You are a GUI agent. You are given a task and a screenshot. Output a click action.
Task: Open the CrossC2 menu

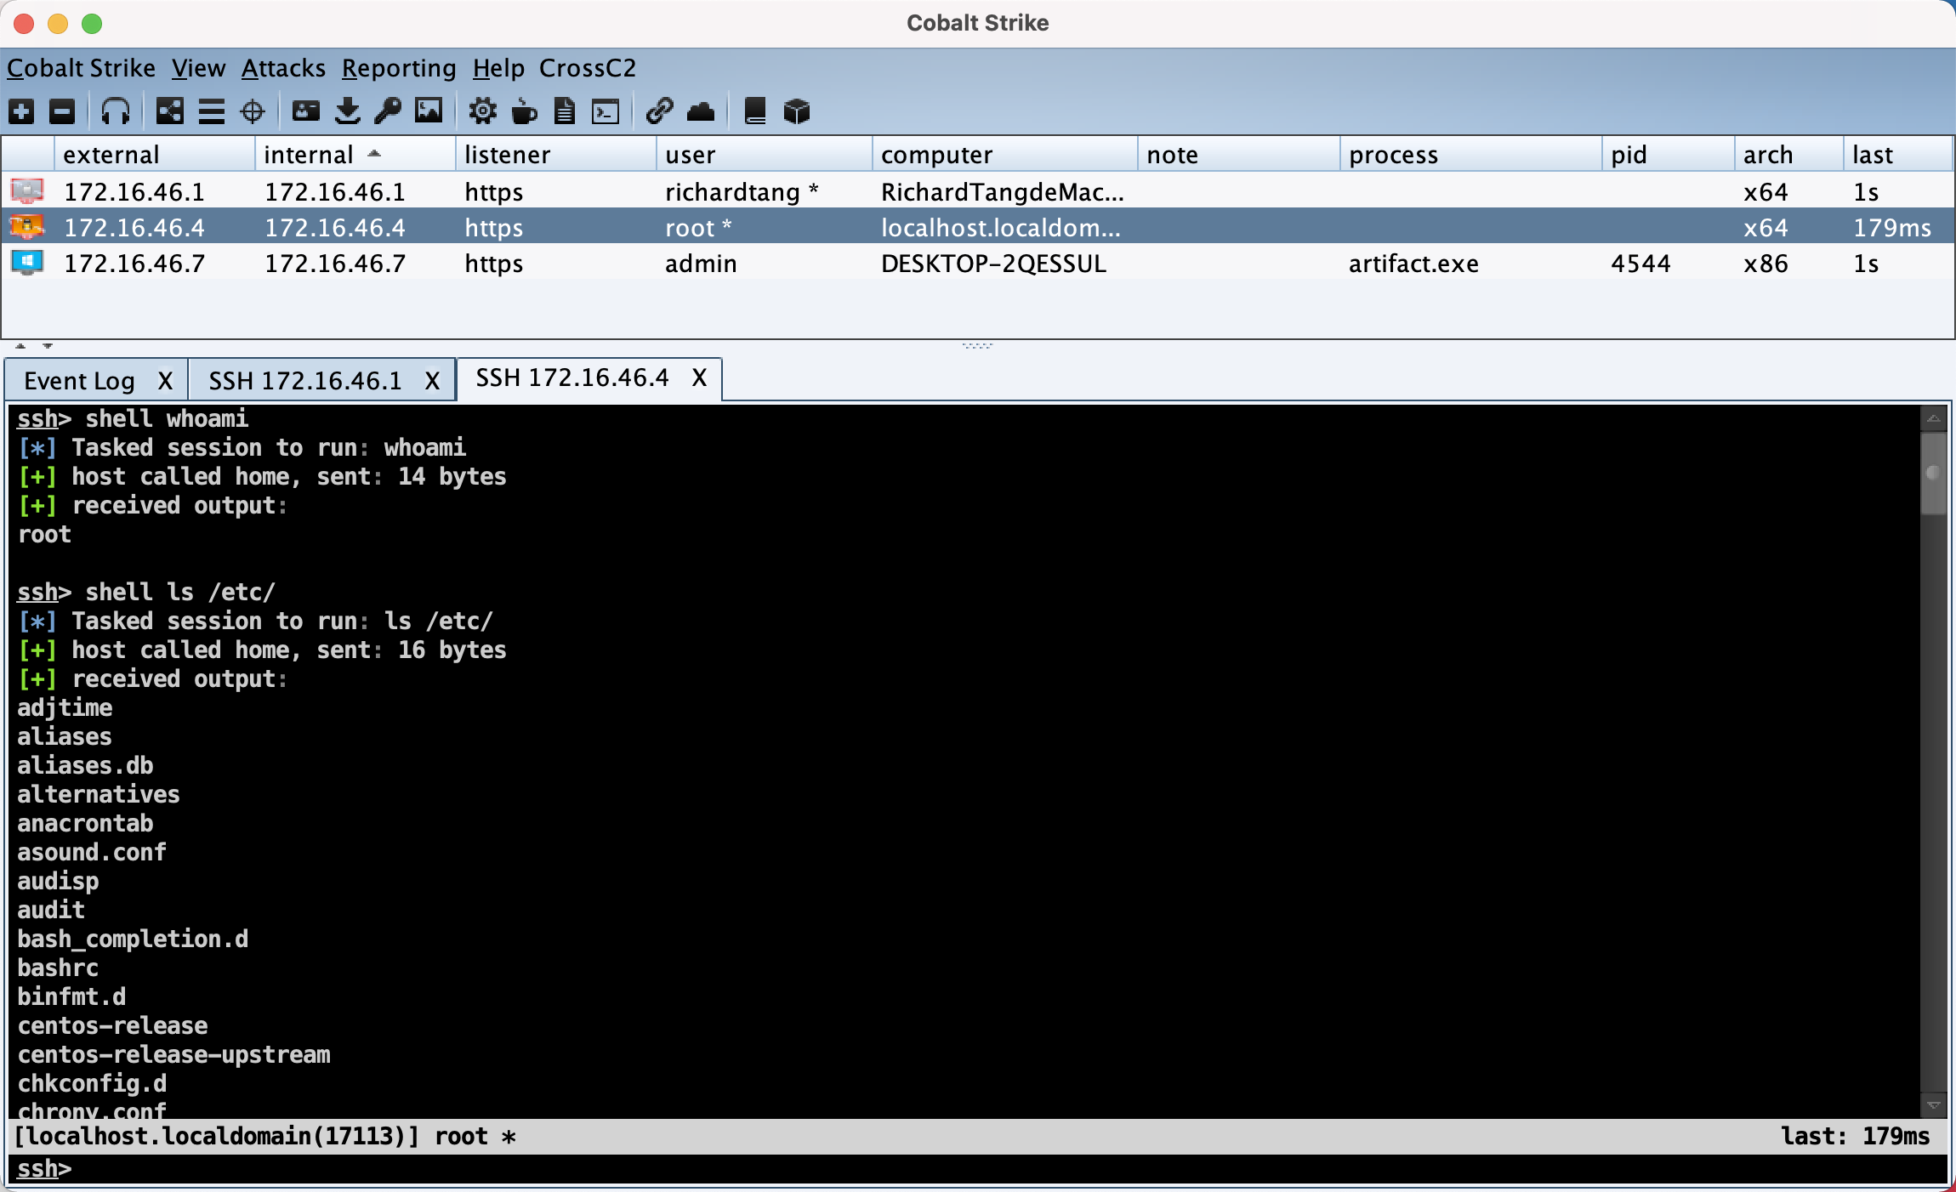[587, 68]
